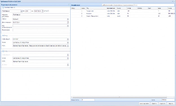Collapse the Родительский документ panel with its header icon
The width and height of the screenshot is (176, 106).
coord(69,5)
